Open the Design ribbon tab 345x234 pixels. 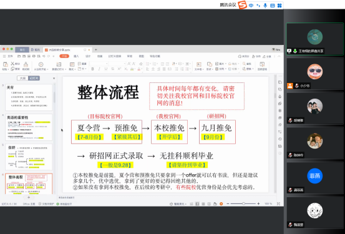[88, 56]
